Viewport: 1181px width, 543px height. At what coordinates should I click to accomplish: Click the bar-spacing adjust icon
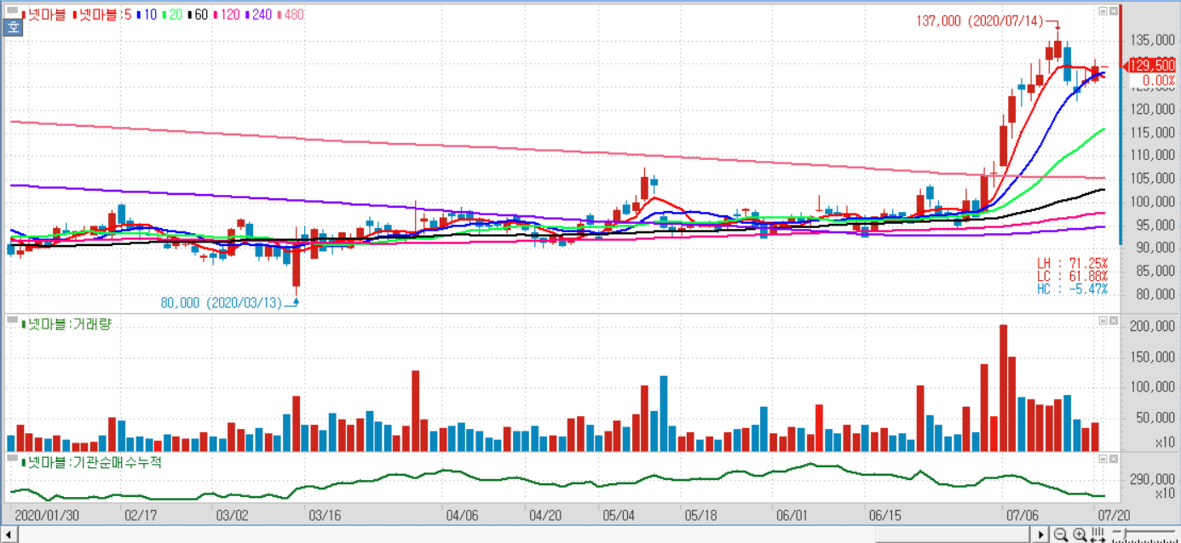coord(1097,534)
